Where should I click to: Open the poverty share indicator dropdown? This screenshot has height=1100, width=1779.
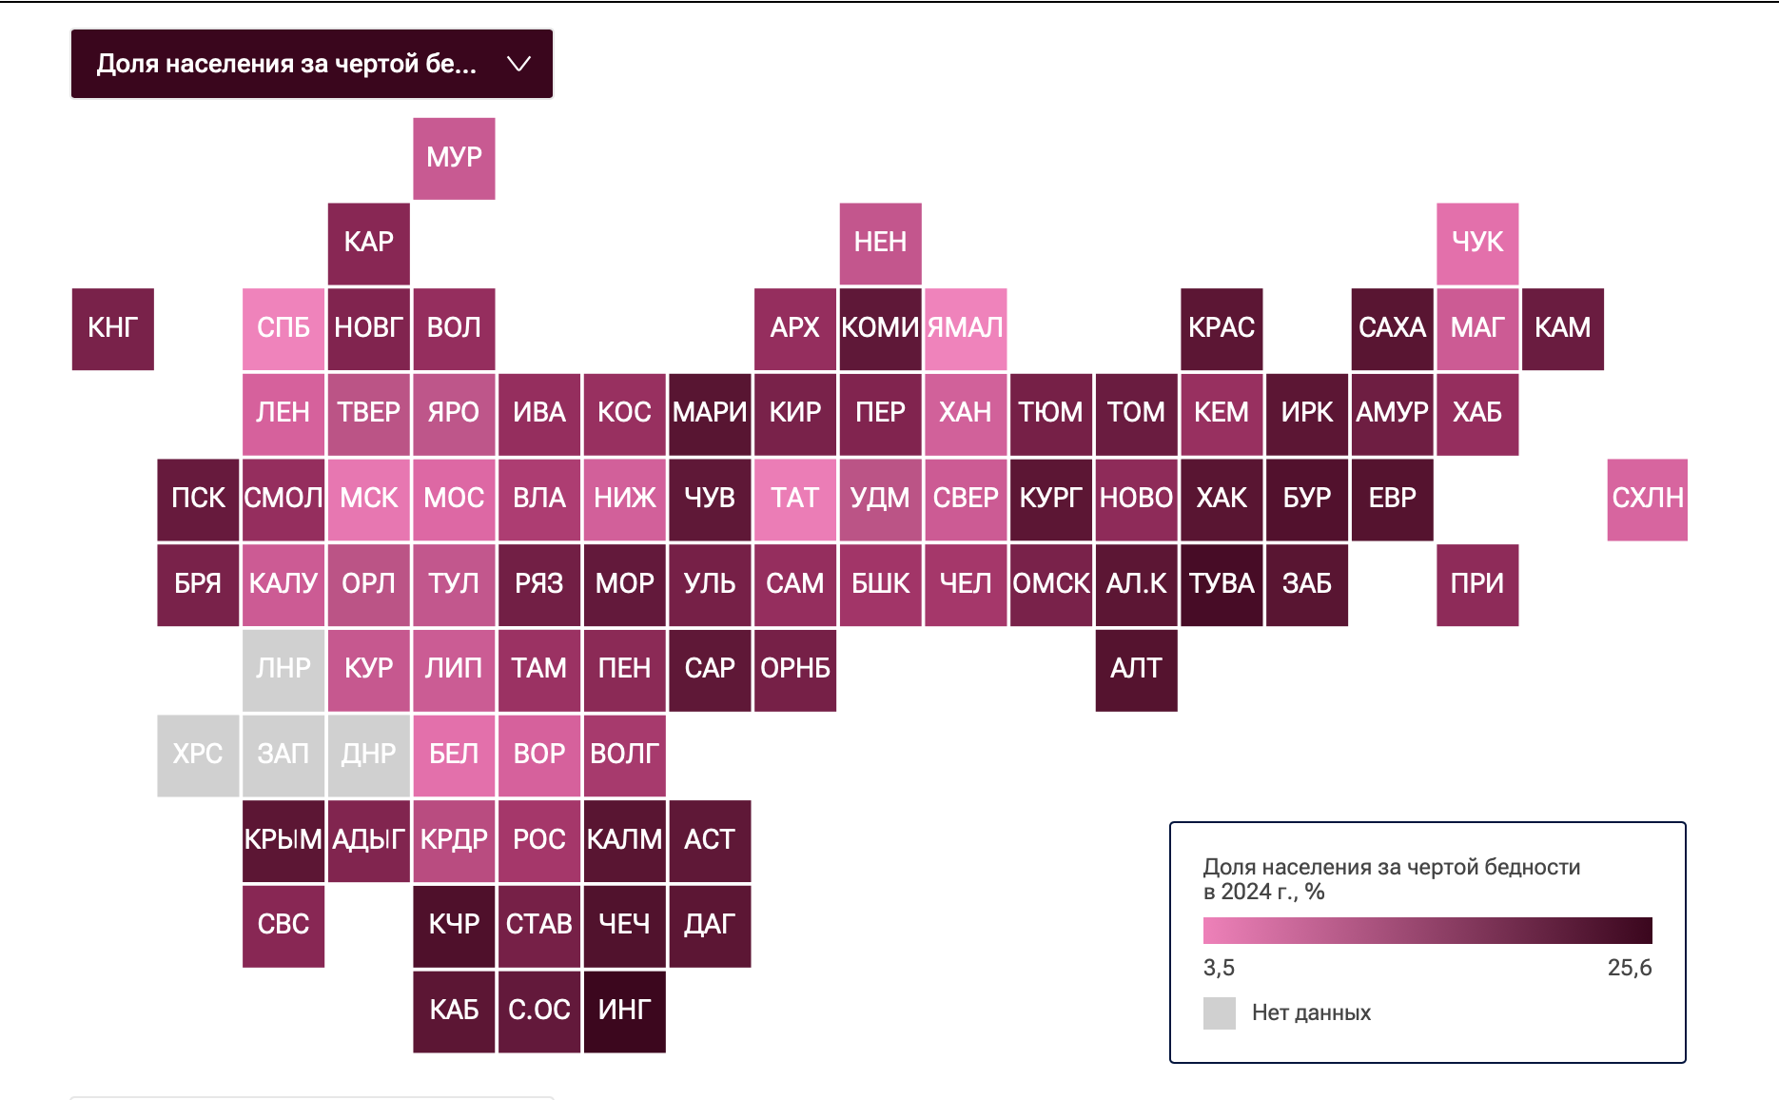[x=312, y=64]
